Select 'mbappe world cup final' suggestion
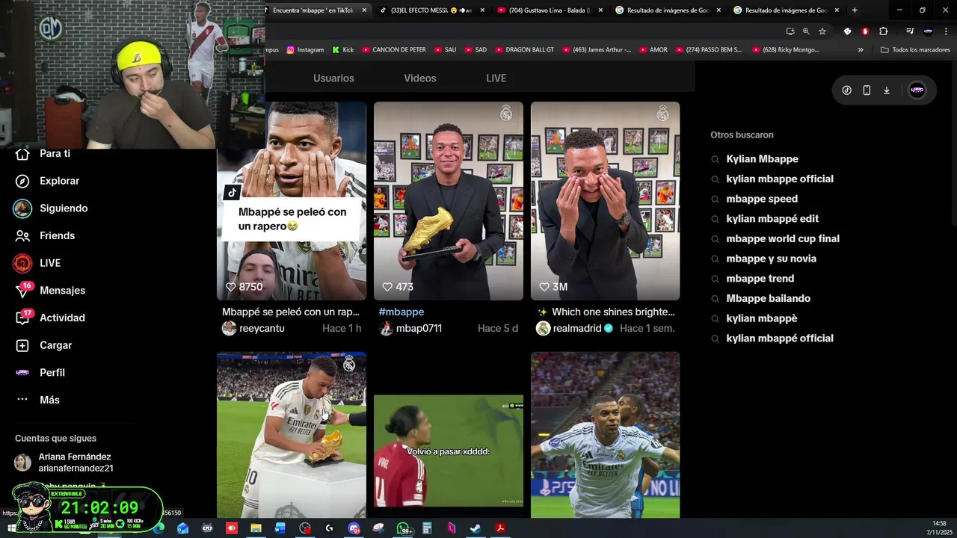 pyautogui.click(x=783, y=238)
